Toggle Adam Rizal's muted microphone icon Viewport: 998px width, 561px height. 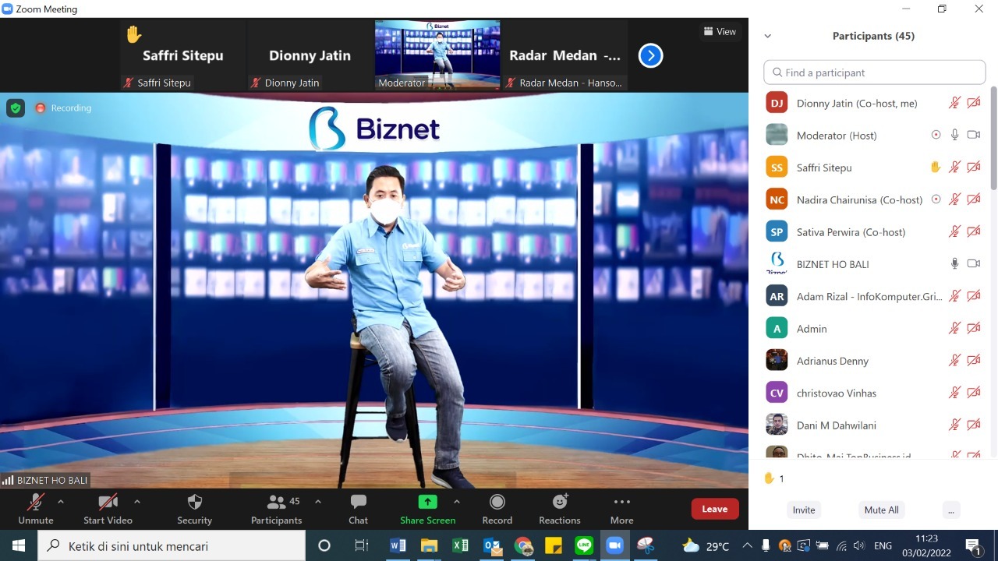(954, 296)
